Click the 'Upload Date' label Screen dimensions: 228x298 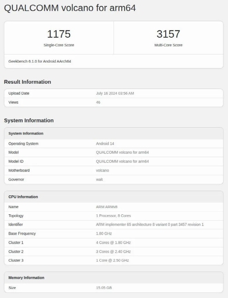click(x=19, y=93)
